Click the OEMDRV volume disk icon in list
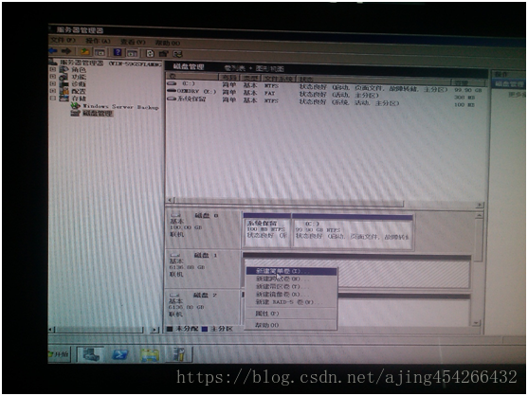Screen dimensions: 528x396 (x=172, y=91)
